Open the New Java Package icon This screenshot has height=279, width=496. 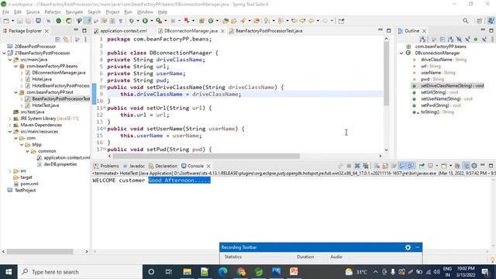point(201,21)
